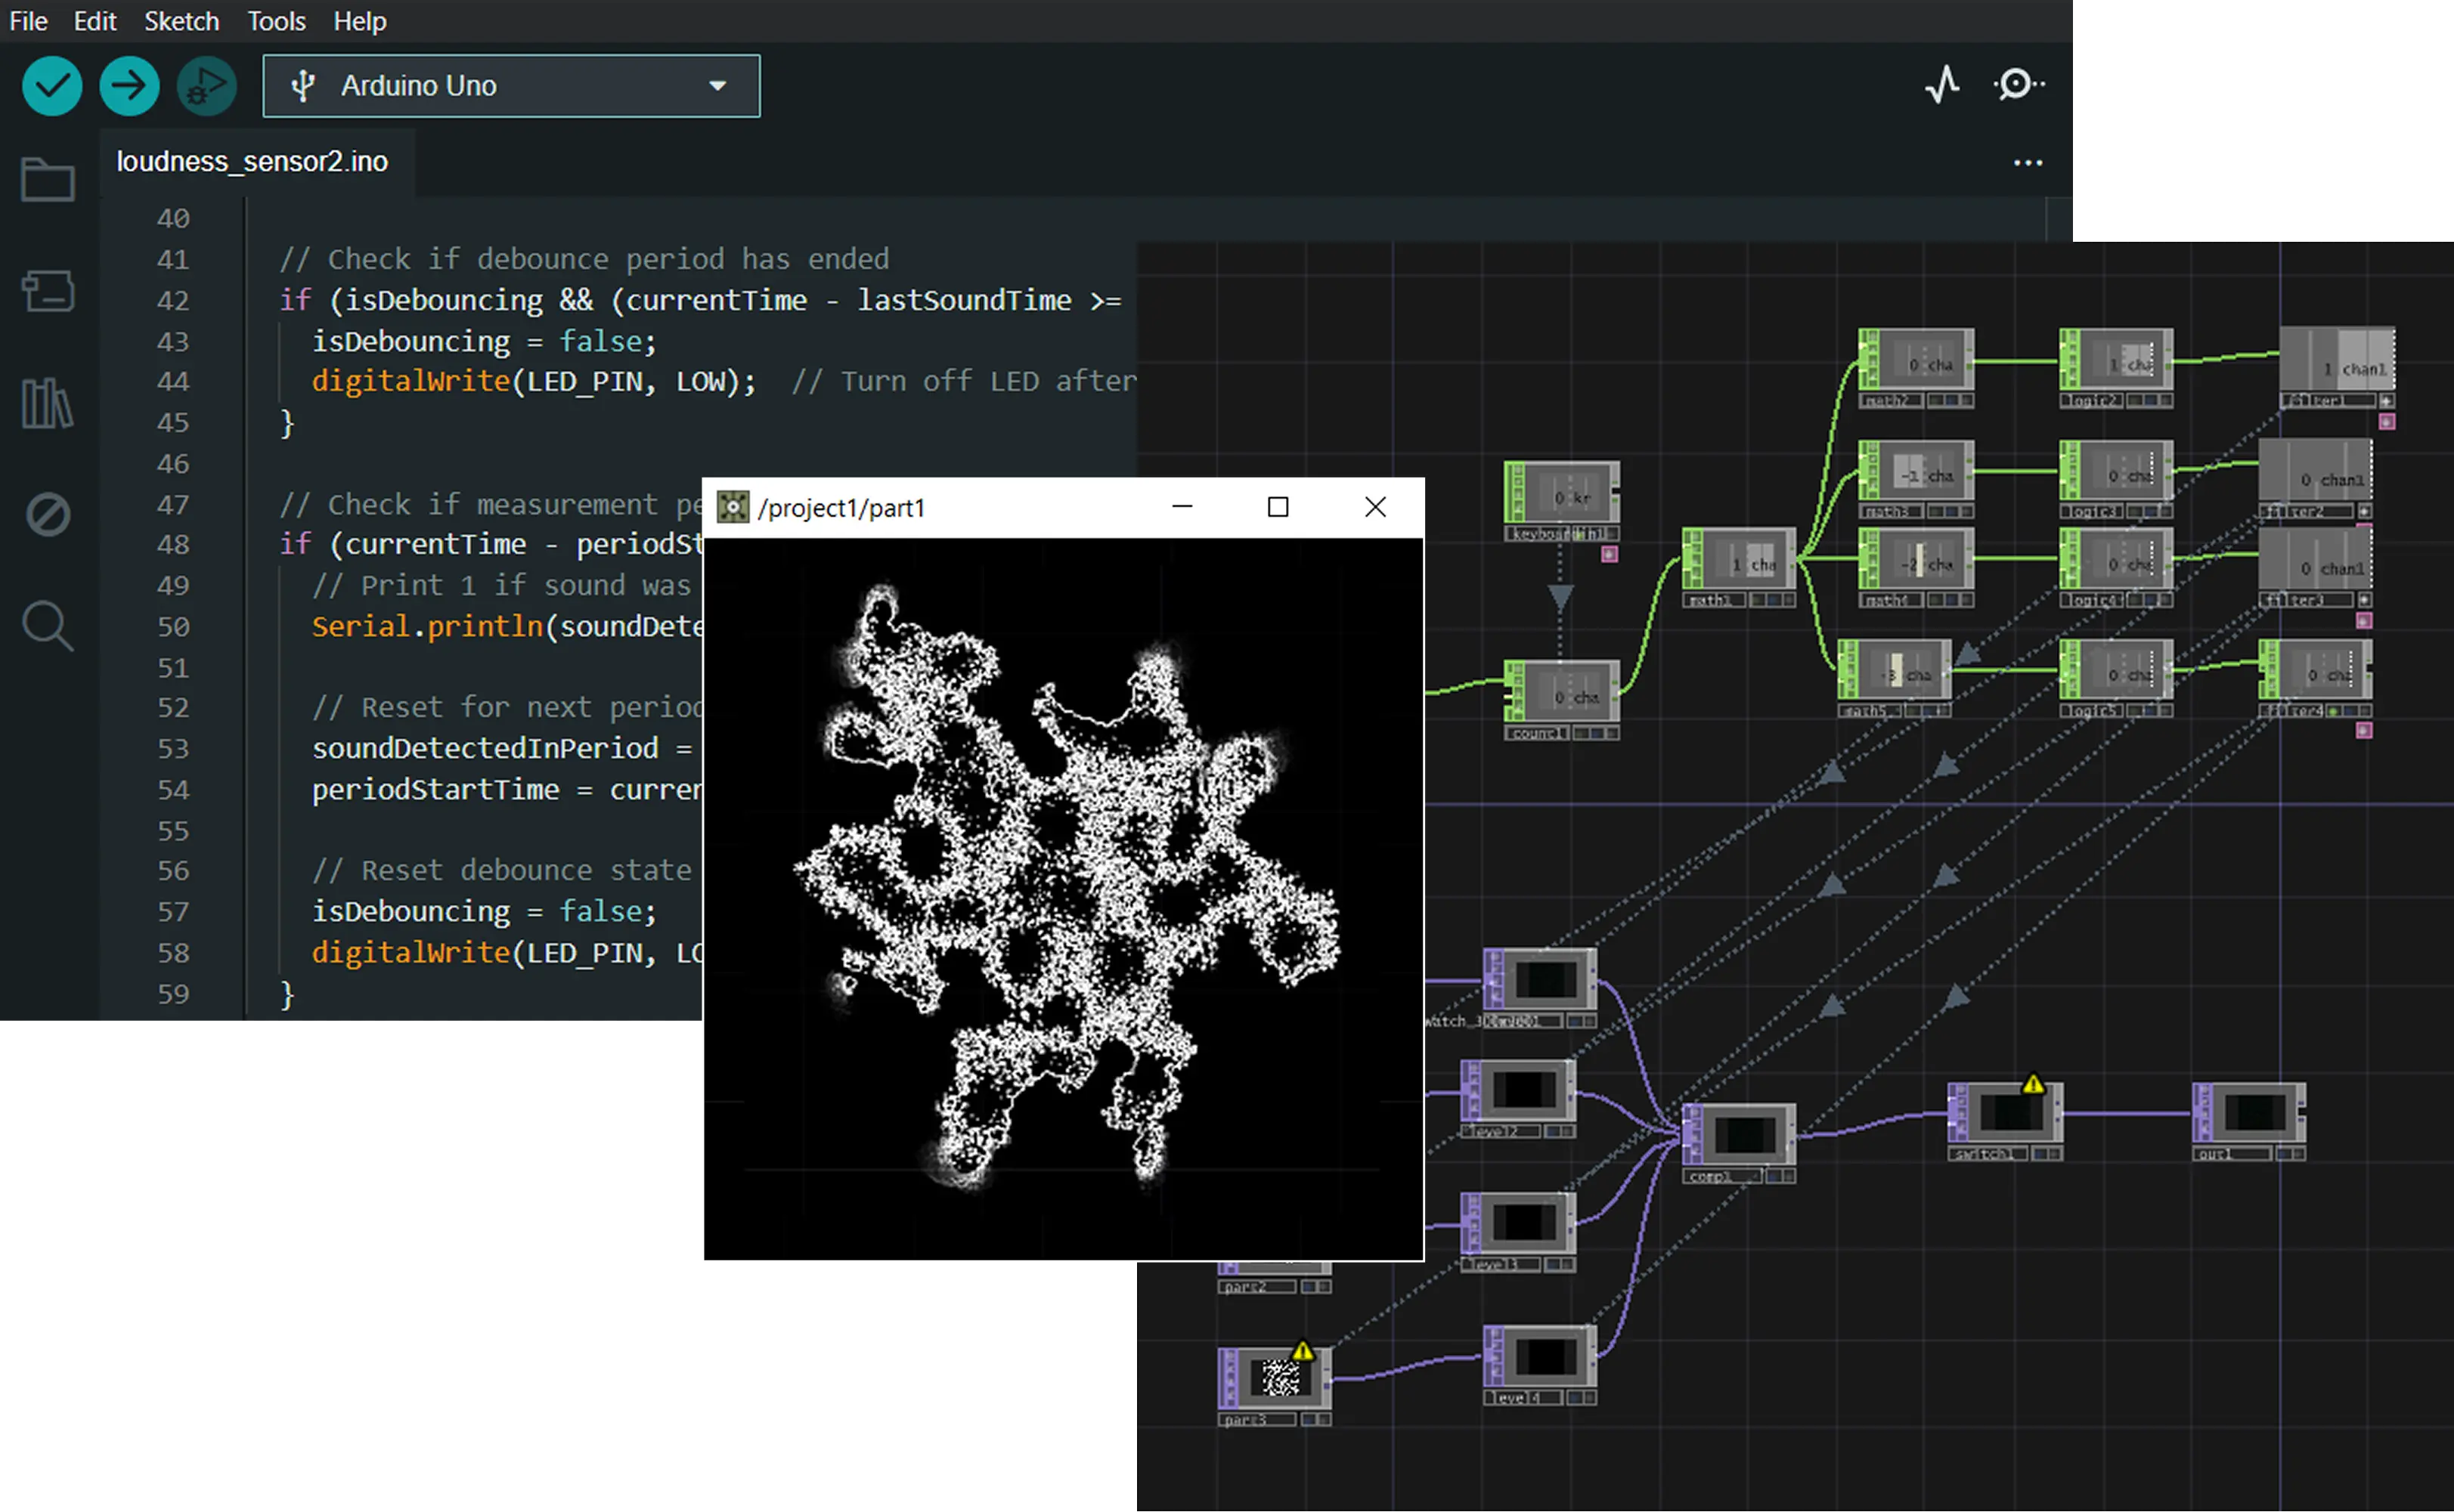
Task: Click the Upload arrow button in Arduino IDE
Action: tap(129, 86)
